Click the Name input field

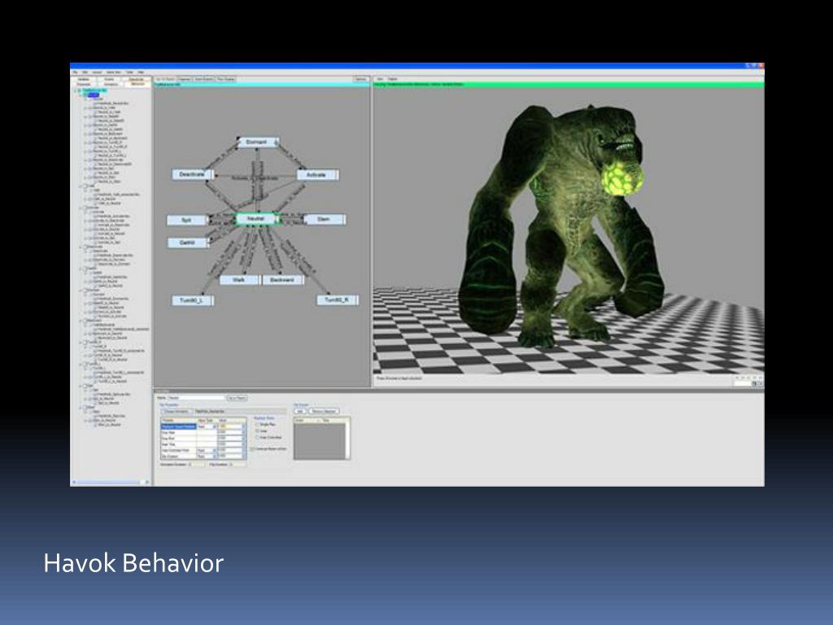pos(197,398)
